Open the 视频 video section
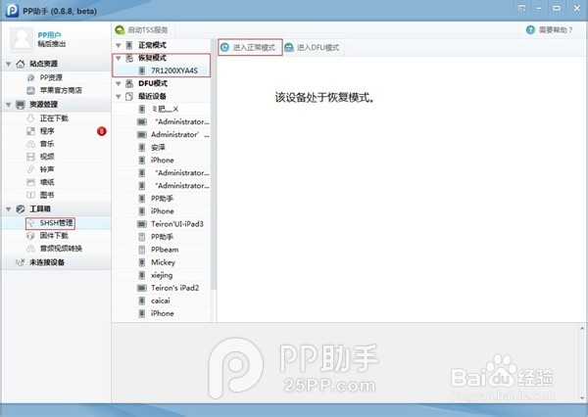The width and height of the screenshot is (588, 417). (x=56, y=157)
